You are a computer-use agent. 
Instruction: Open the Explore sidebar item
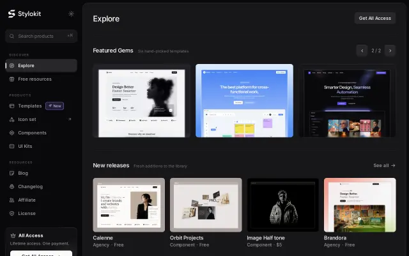coord(41,65)
